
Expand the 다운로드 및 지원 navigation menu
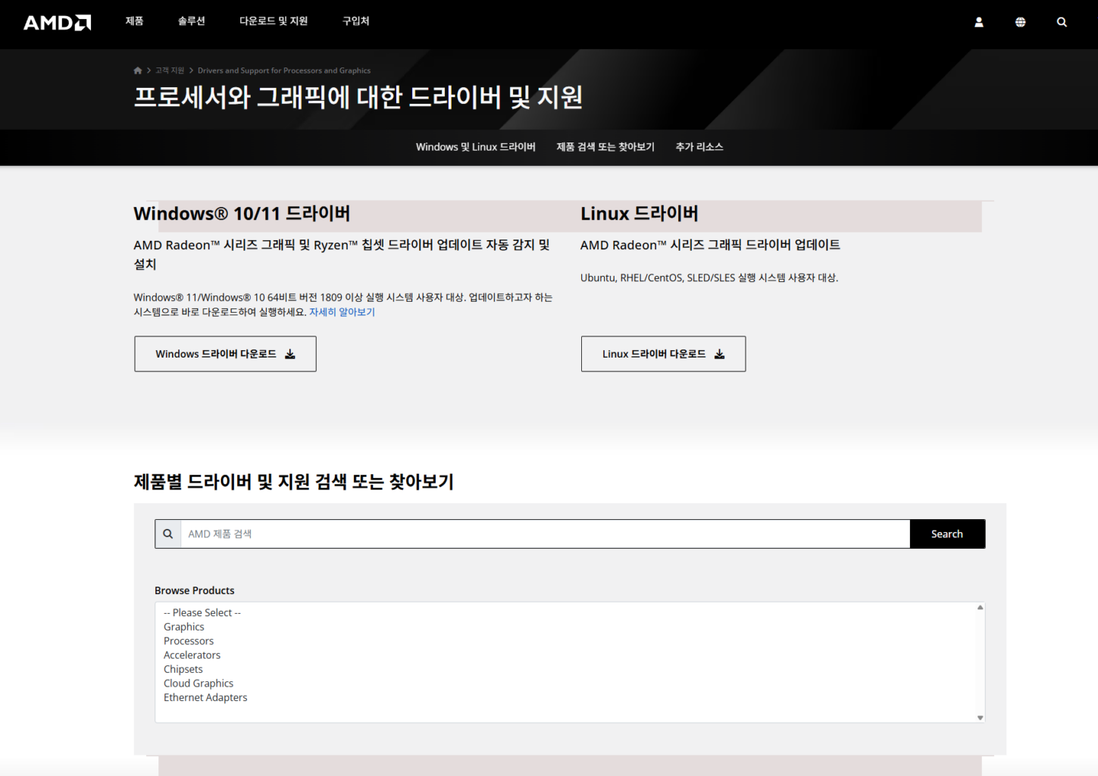[x=273, y=21]
